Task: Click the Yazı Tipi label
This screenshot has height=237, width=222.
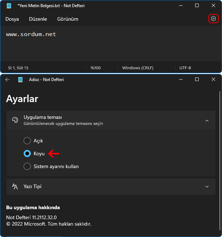Action: pos(33,187)
